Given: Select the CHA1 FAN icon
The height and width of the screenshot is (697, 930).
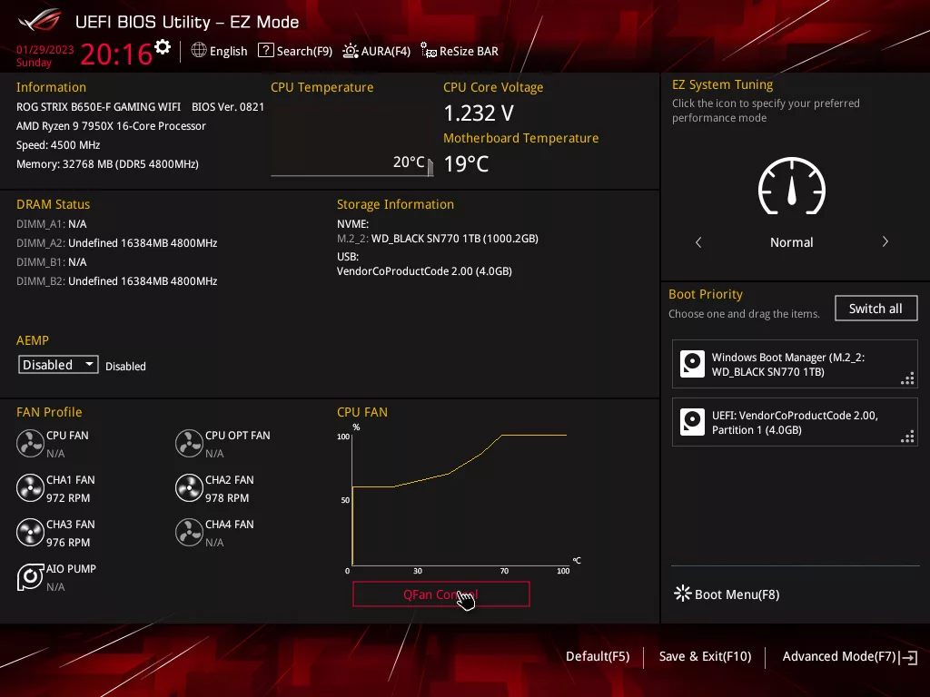Looking at the screenshot, I should pos(28,487).
